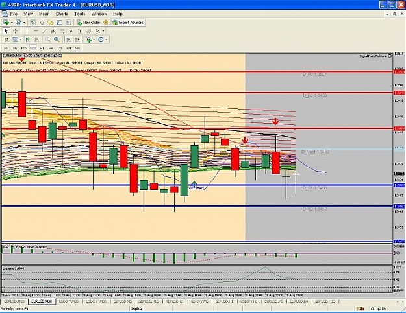Viewport: 406px width, 313px height.
Task: Expand the Indicators dropdown arrow
Action: point(94,40)
